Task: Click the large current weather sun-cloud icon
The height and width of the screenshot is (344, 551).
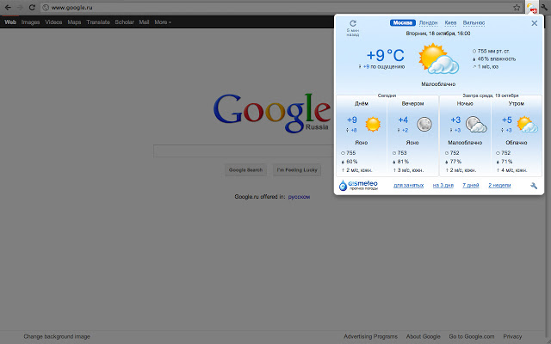Action: tap(438, 59)
